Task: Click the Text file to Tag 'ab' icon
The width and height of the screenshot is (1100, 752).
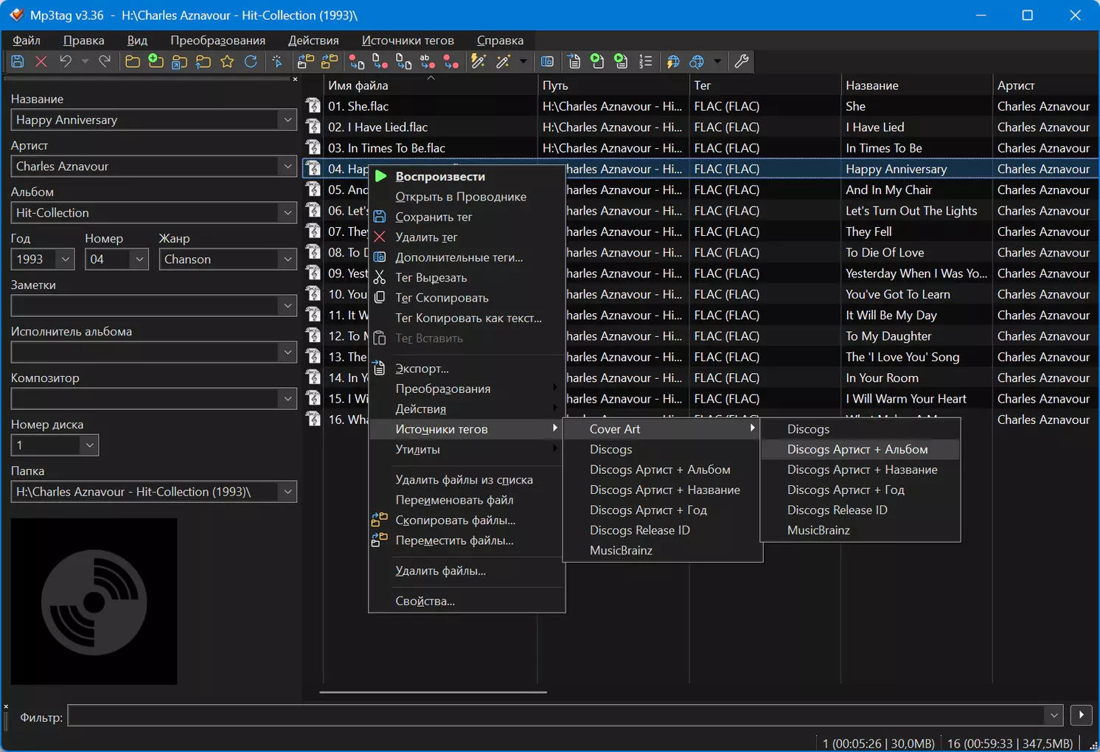Action: (428, 62)
